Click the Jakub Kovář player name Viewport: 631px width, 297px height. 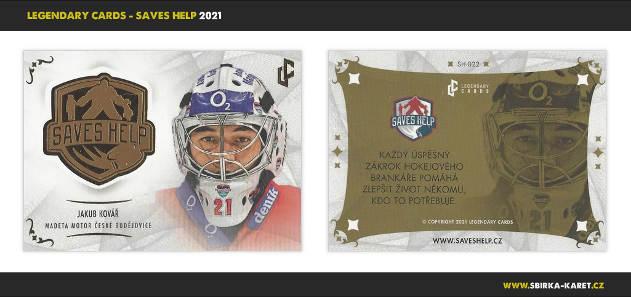point(98,213)
